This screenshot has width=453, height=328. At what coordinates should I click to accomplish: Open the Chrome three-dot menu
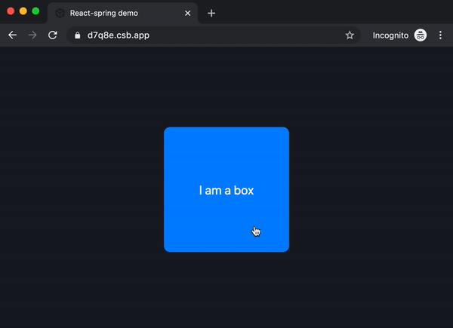coord(440,35)
